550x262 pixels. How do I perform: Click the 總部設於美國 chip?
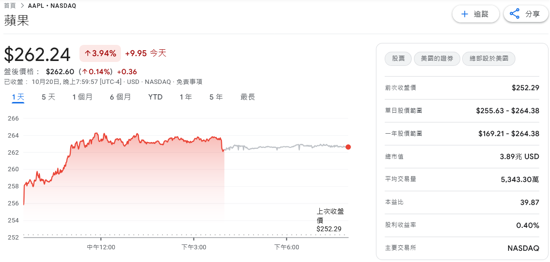pos(489,59)
